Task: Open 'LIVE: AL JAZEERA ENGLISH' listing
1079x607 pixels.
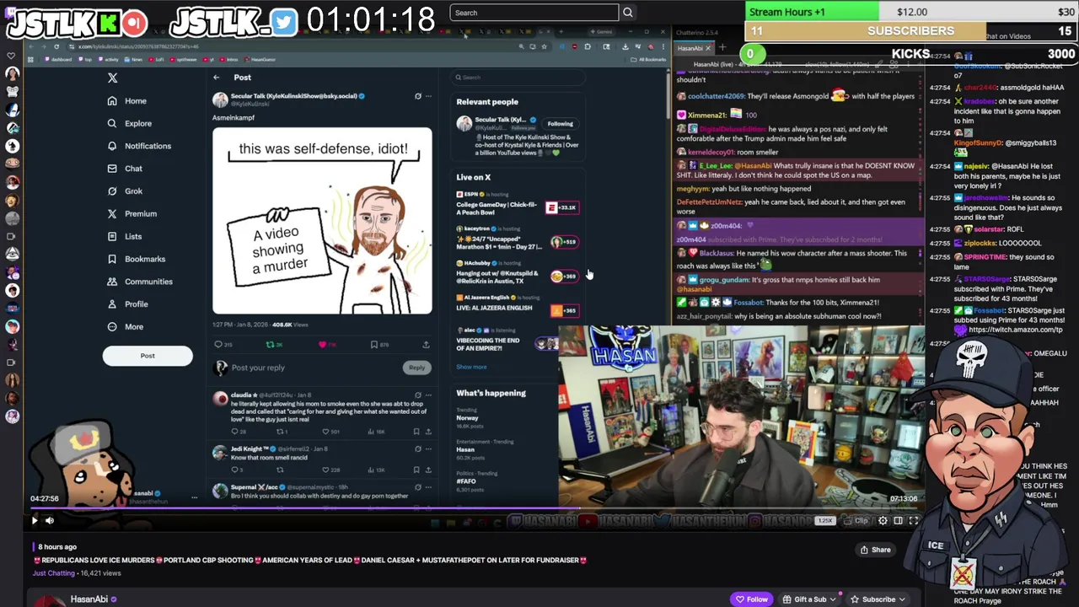Action: tap(518, 304)
